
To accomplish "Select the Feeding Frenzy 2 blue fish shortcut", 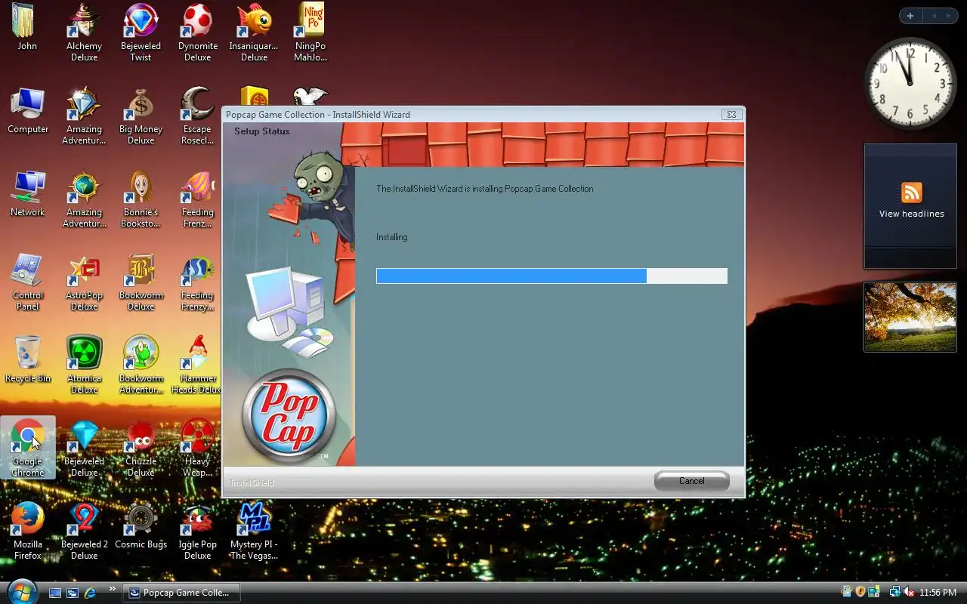I will click(197, 282).
